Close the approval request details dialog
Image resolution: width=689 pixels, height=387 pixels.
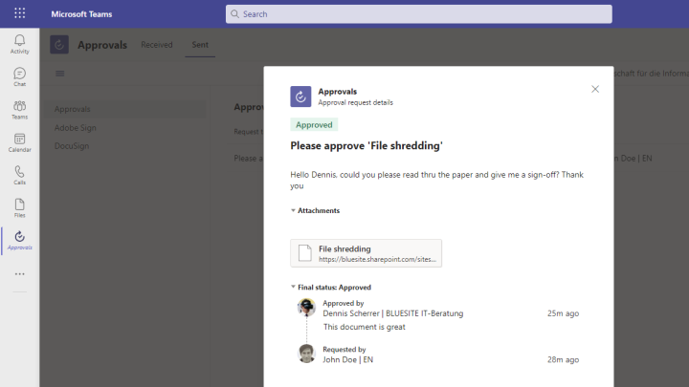click(595, 89)
